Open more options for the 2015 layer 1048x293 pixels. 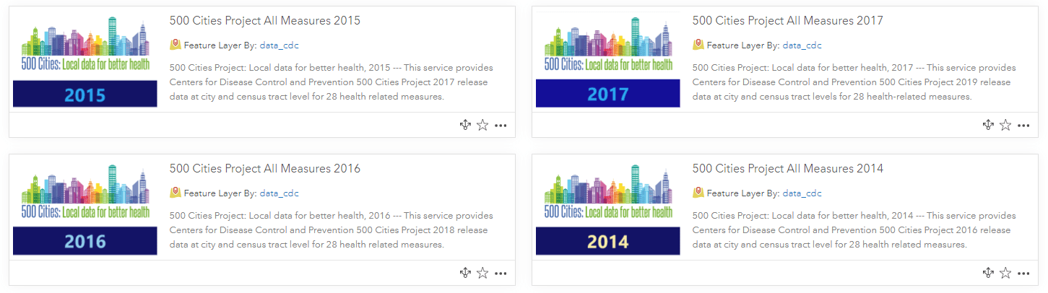[501, 126]
